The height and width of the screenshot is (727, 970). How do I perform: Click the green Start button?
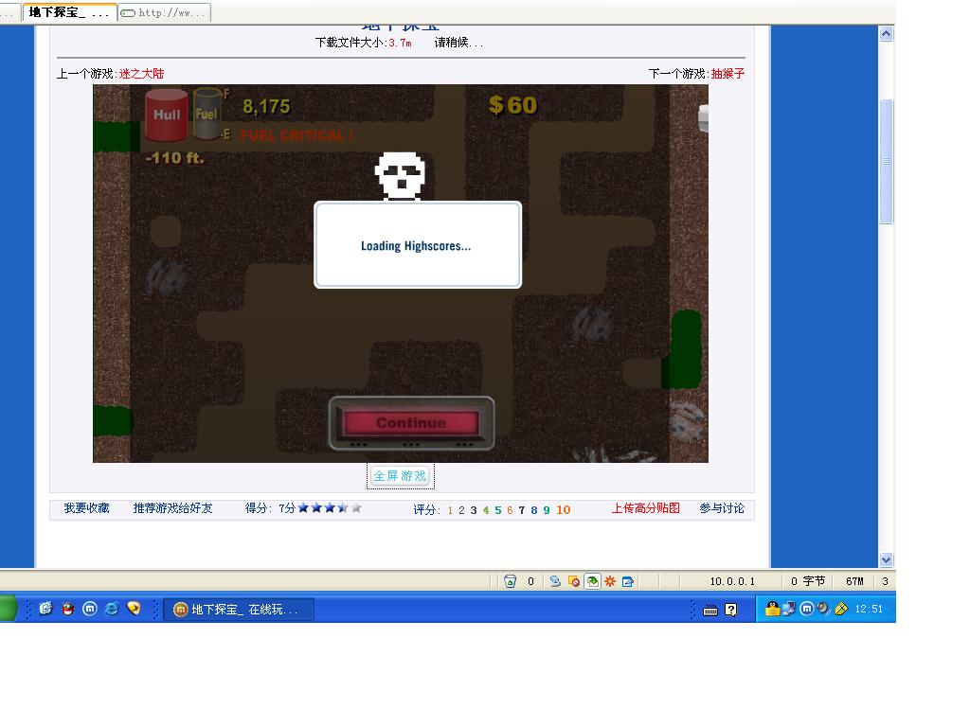tap(8, 609)
